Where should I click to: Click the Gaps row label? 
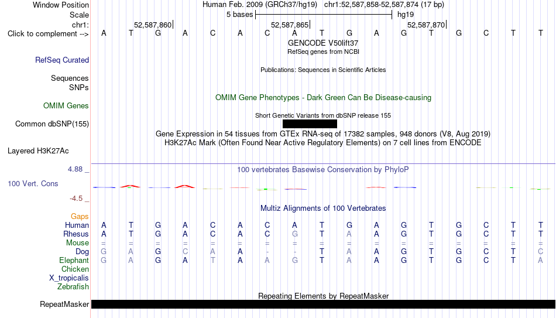(80, 217)
